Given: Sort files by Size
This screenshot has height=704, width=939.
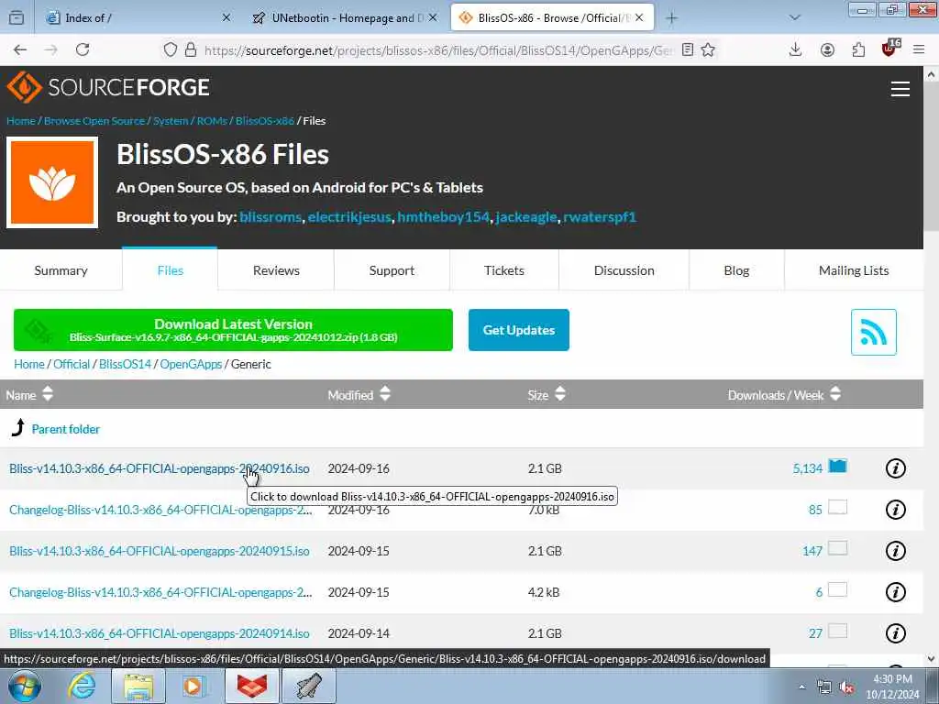Looking at the screenshot, I should coord(547,394).
